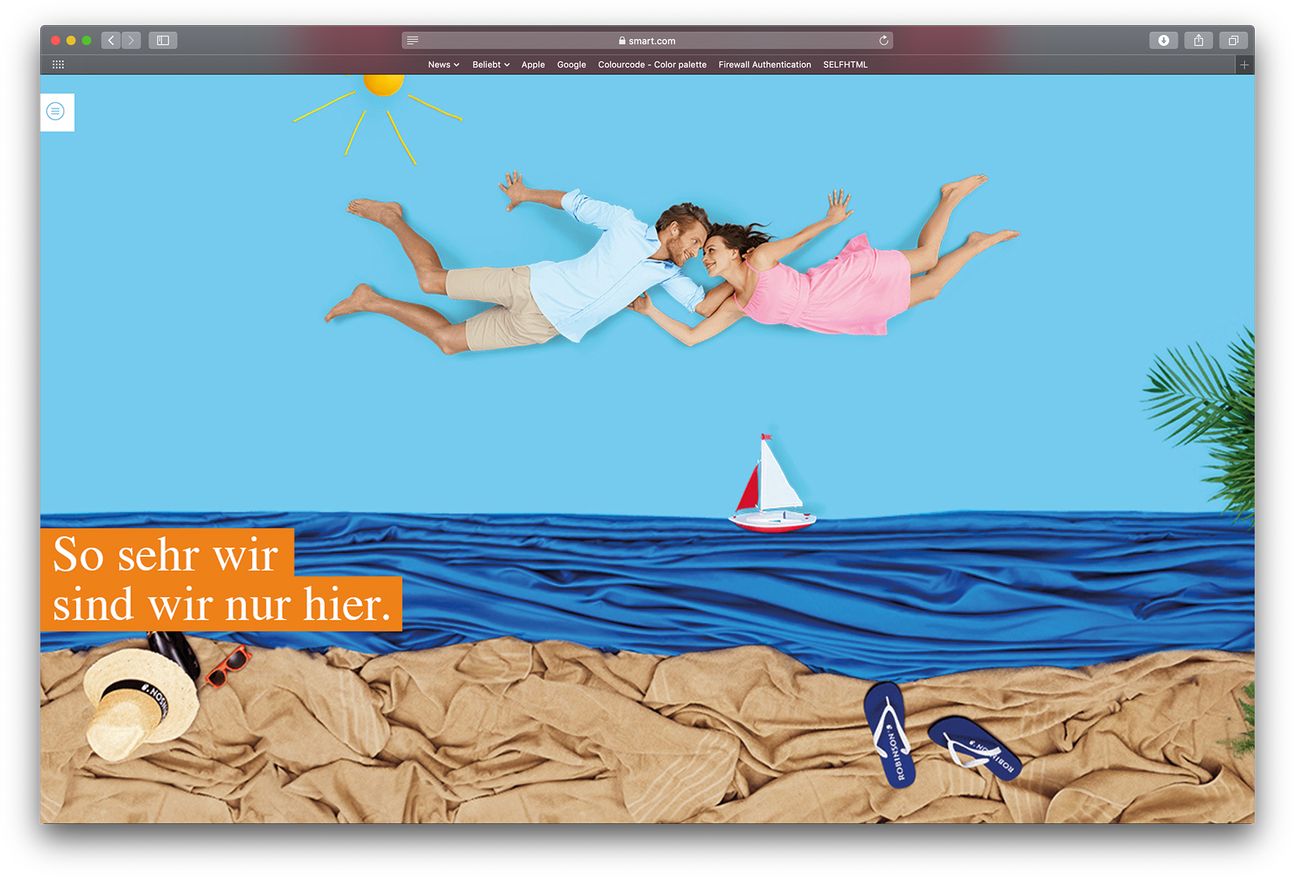Open the Top Sites grid icon

tap(58, 65)
